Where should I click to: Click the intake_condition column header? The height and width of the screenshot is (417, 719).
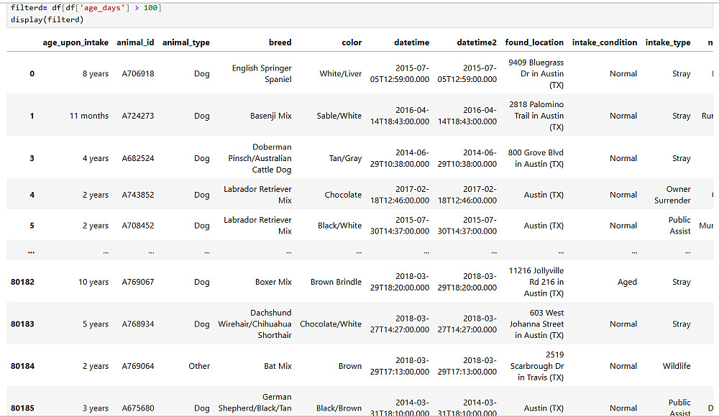[x=604, y=42]
